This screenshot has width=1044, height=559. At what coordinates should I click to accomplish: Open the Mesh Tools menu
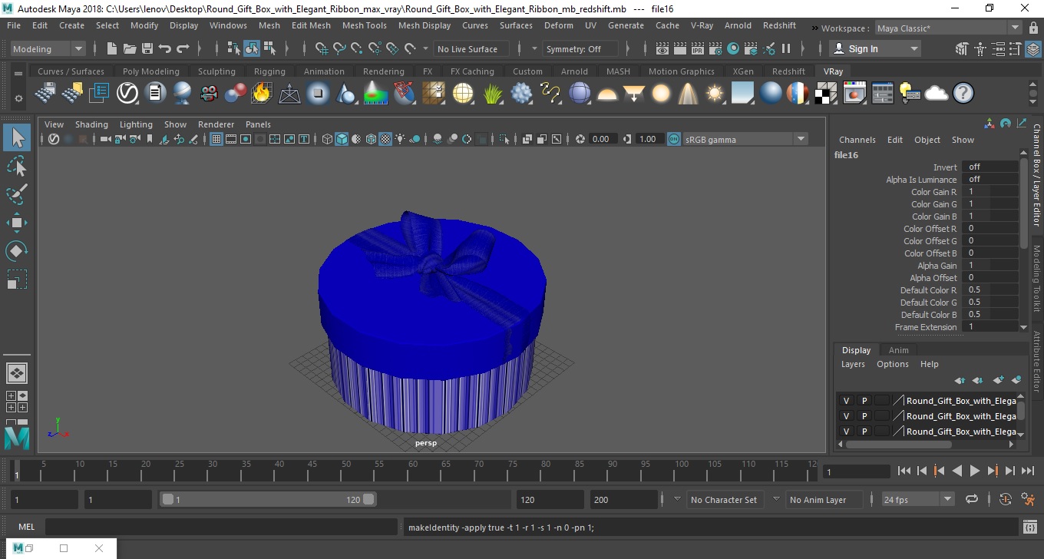(x=364, y=25)
